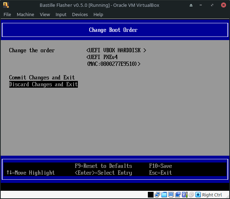Open the Devices menu
230x199 pixels.
point(80,15)
